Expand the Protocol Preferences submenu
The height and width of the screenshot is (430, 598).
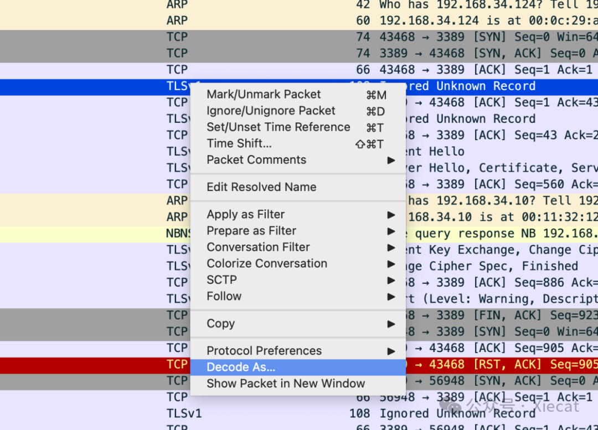[x=264, y=351]
